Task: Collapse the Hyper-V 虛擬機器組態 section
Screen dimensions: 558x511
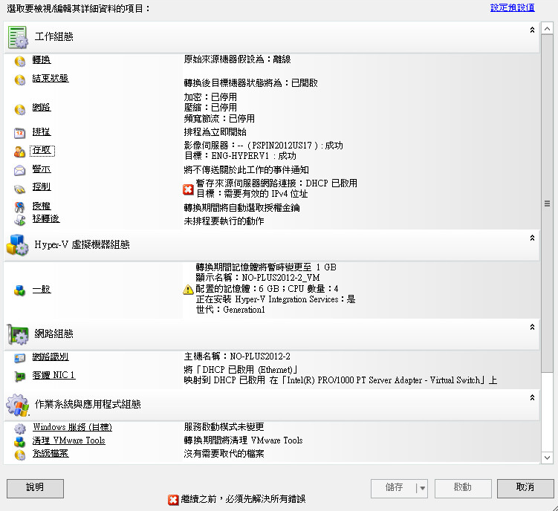Action: point(532,238)
